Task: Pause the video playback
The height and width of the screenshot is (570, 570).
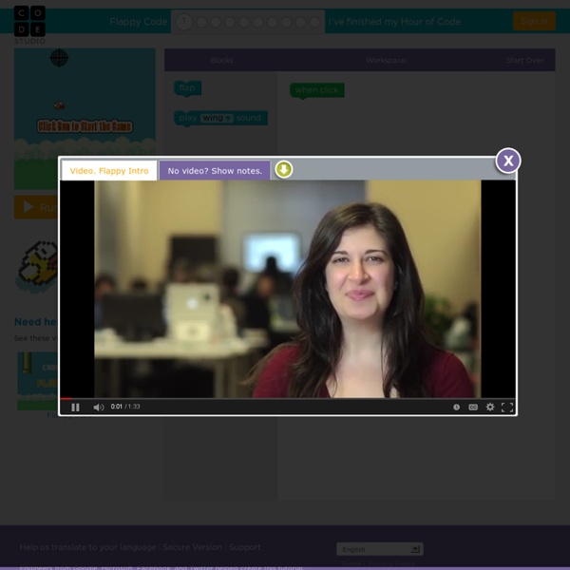Action: [x=75, y=408]
